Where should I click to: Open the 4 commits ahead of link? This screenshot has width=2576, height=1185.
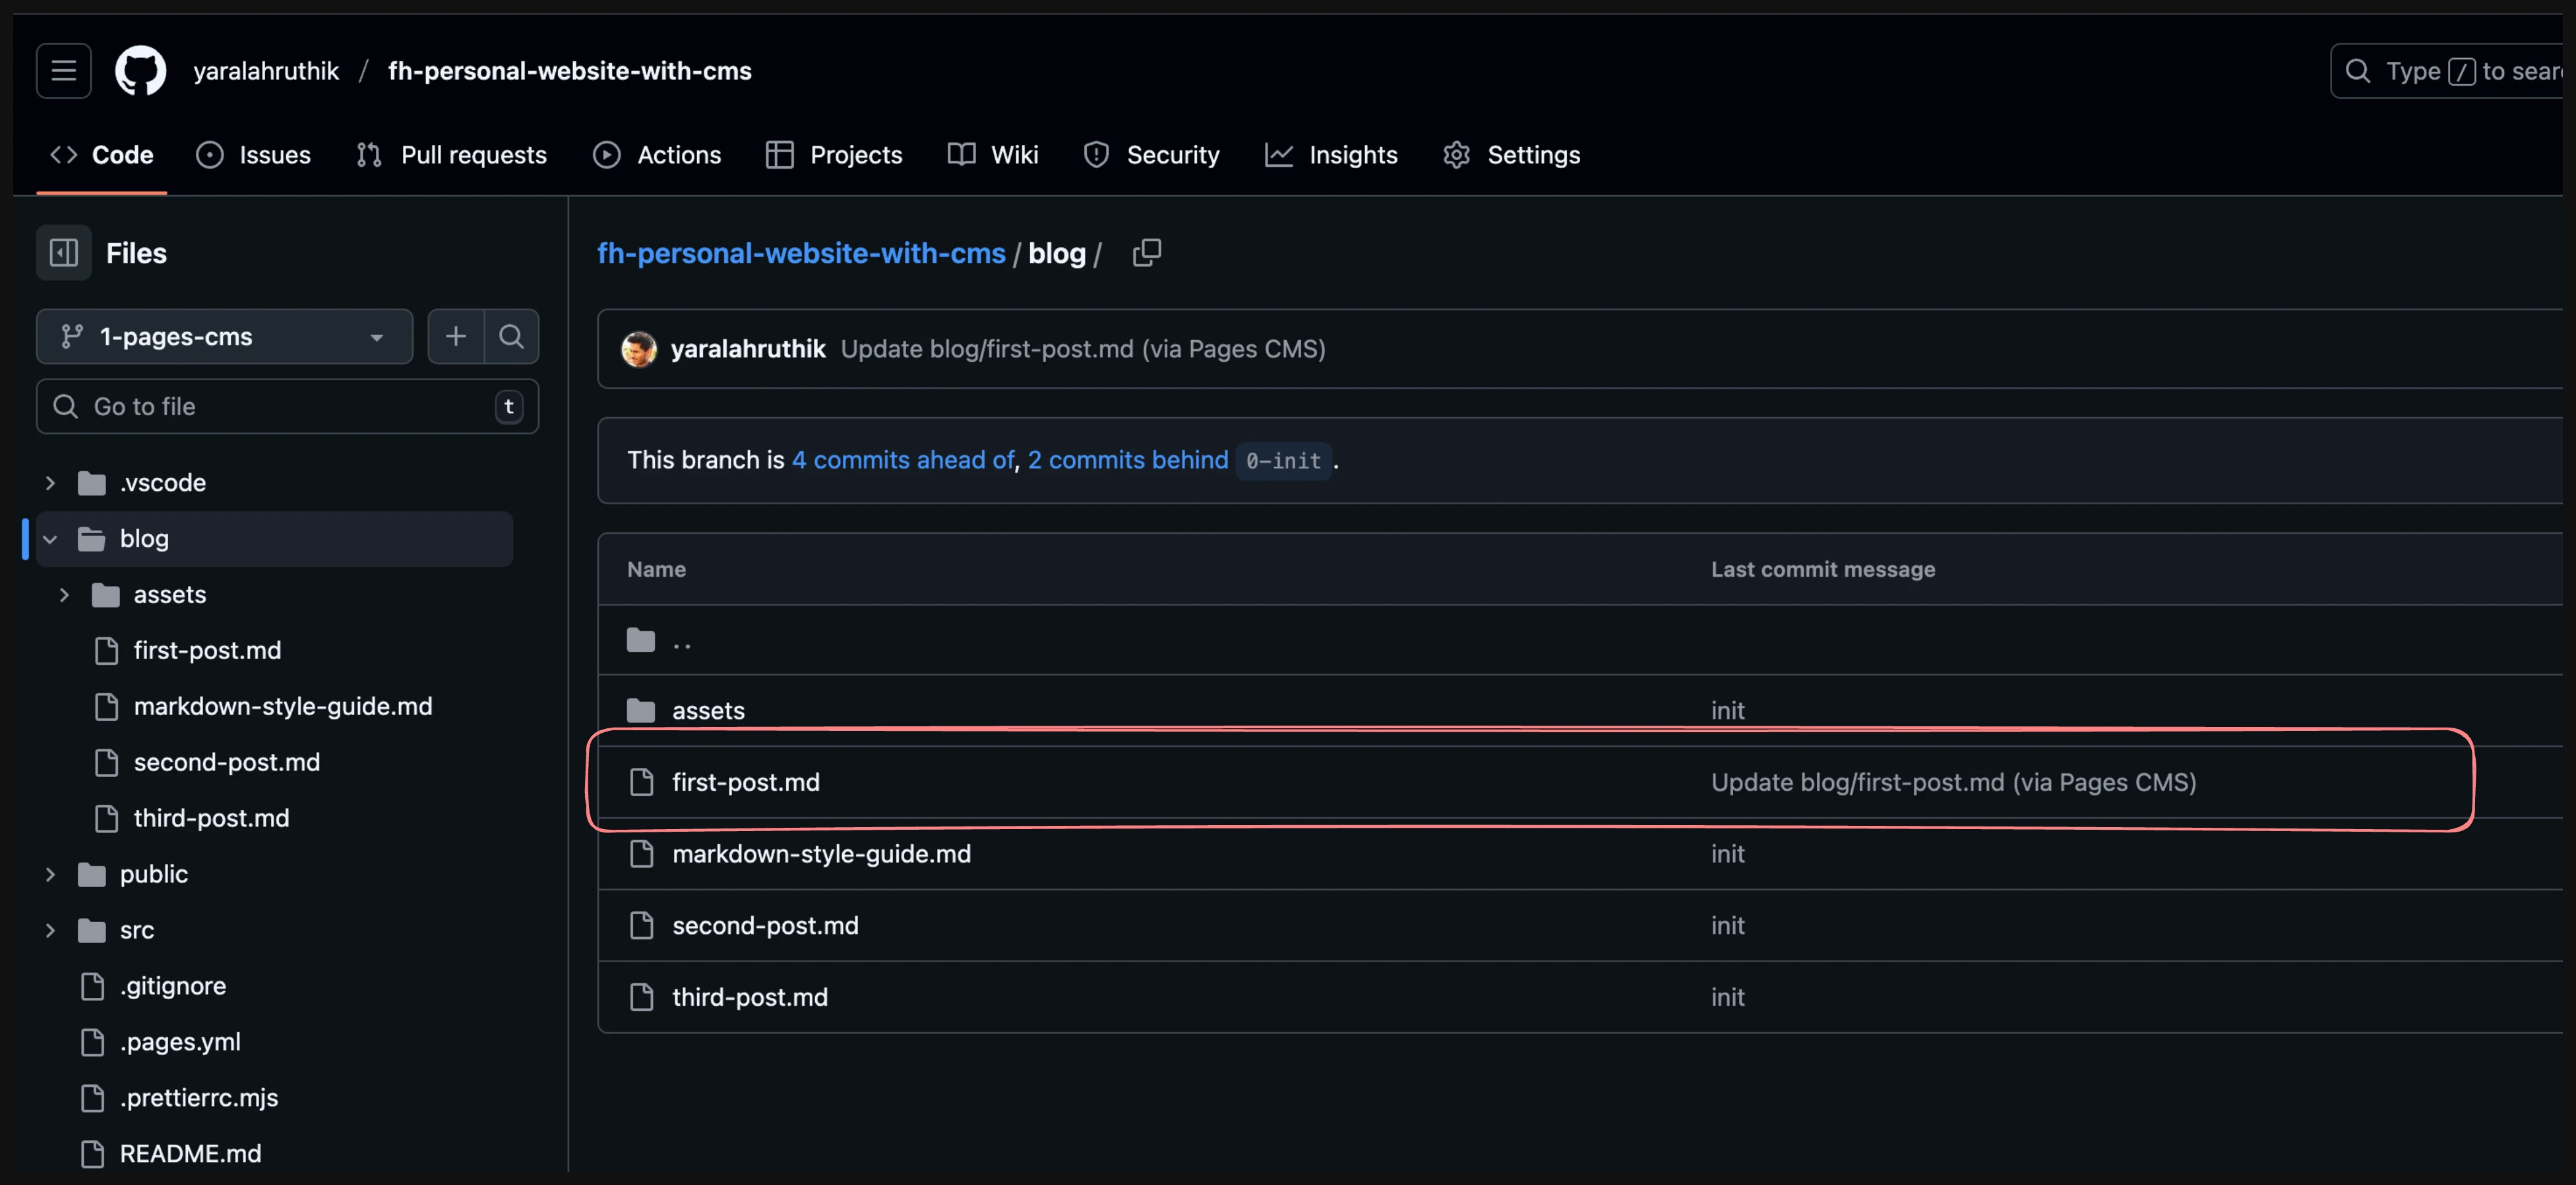tap(902, 459)
